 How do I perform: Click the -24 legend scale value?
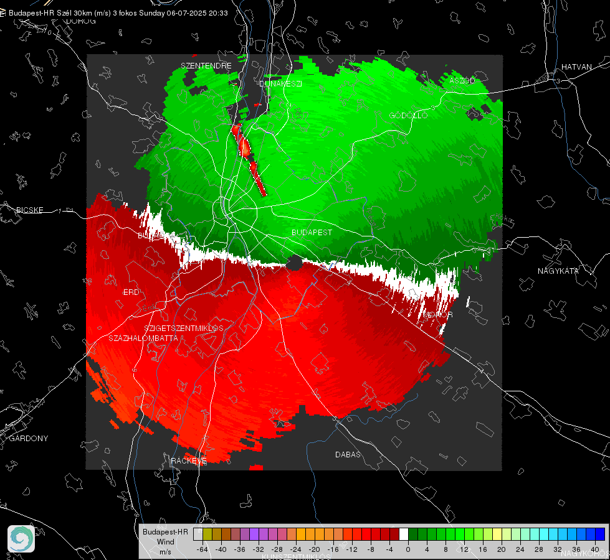coord(296,549)
